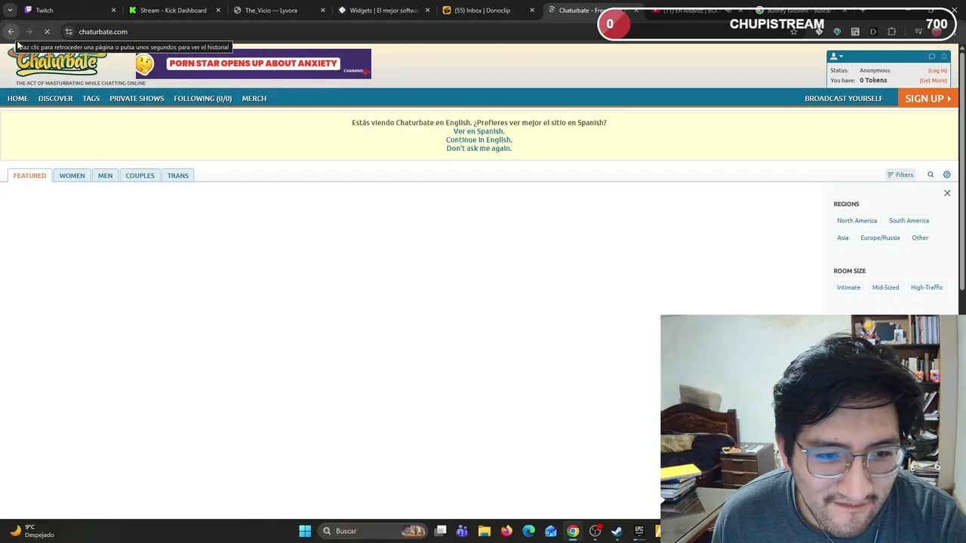Open OBS Studio from the taskbar

pos(595,531)
